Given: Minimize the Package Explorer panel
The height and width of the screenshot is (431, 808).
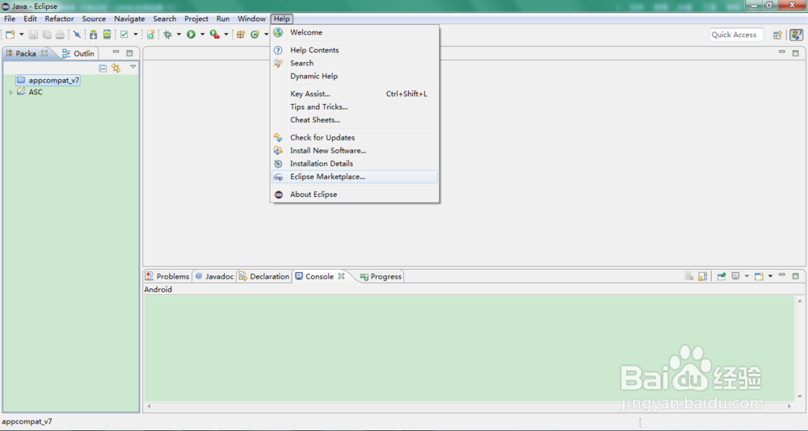Looking at the screenshot, I should pyautogui.click(x=116, y=52).
